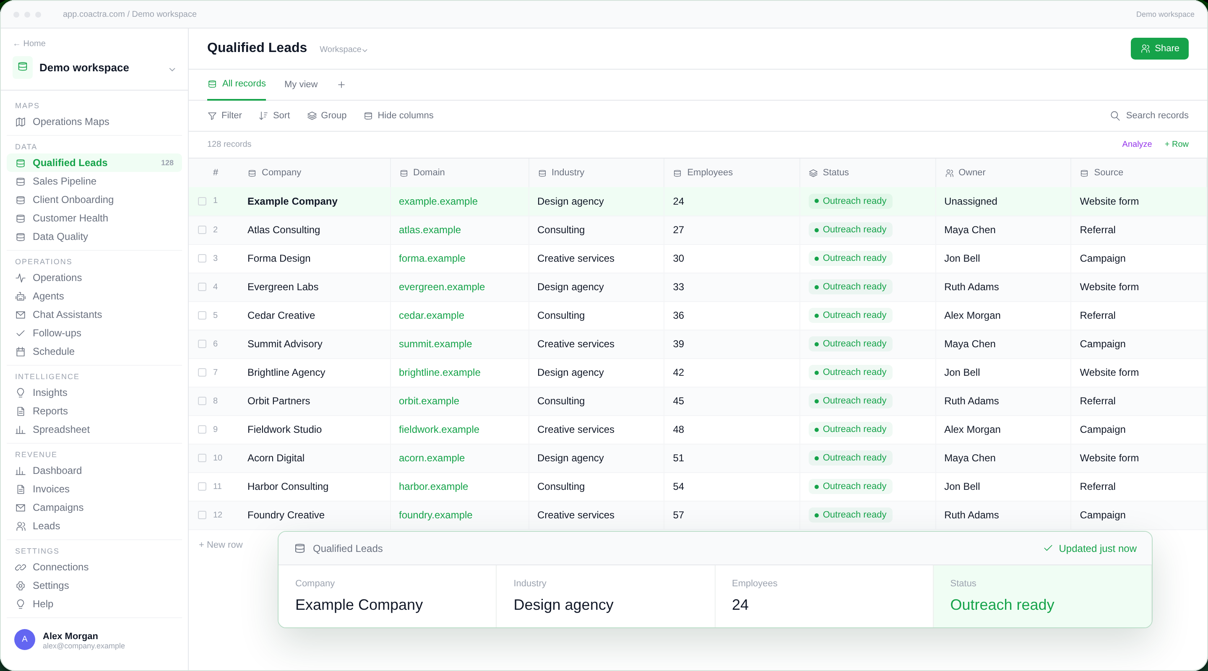Image resolution: width=1208 pixels, height=671 pixels.
Task: Click the Search records field
Action: tap(1149, 116)
